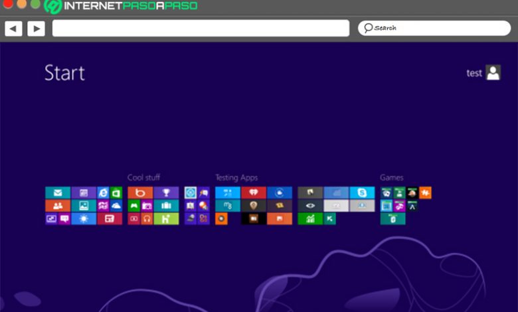The height and width of the screenshot is (312, 518).
Task: Open the small Desktop tile beside Messaging
Action: point(51,218)
